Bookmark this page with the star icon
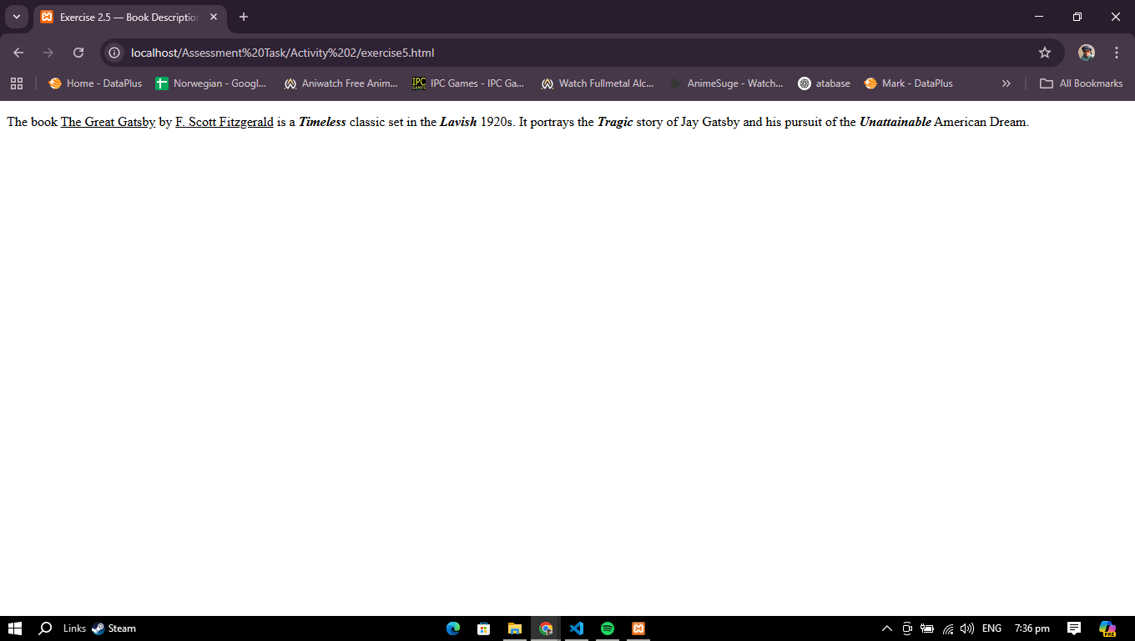 pos(1044,53)
